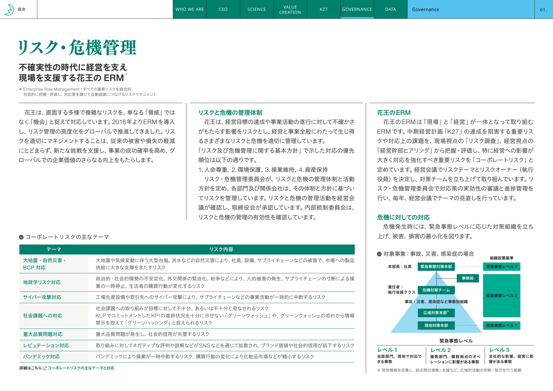553x391 pixels.
Task: Open コーポレートリスクの主なテーマと対応 link
Action: point(81,368)
